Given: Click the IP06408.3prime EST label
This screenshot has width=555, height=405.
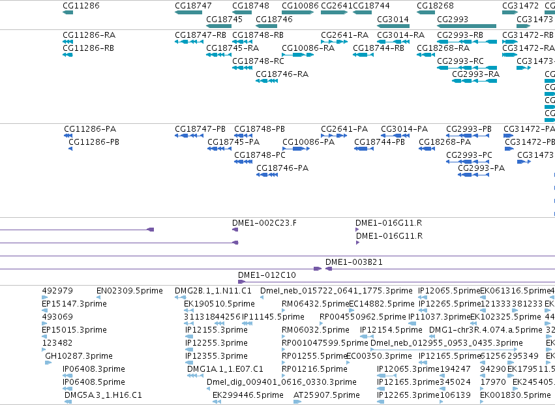Looking at the screenshot, I should pos(94,369).
